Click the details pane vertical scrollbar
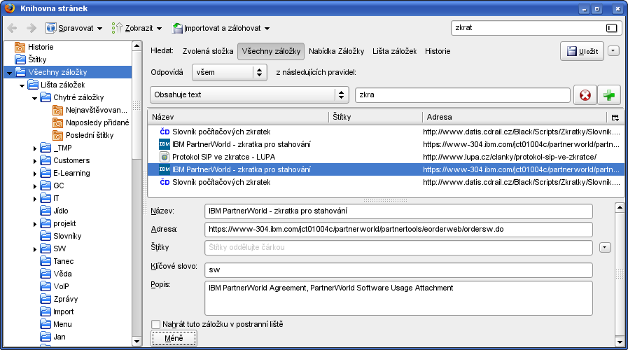This screenshot has height=350, width=628. (x=618, y=273)
